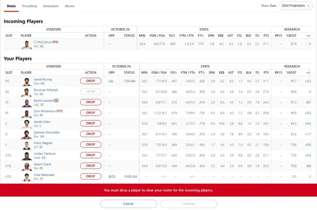Open CJ McCollum player link
Screen dimensions: 317x210
(43, 42)
